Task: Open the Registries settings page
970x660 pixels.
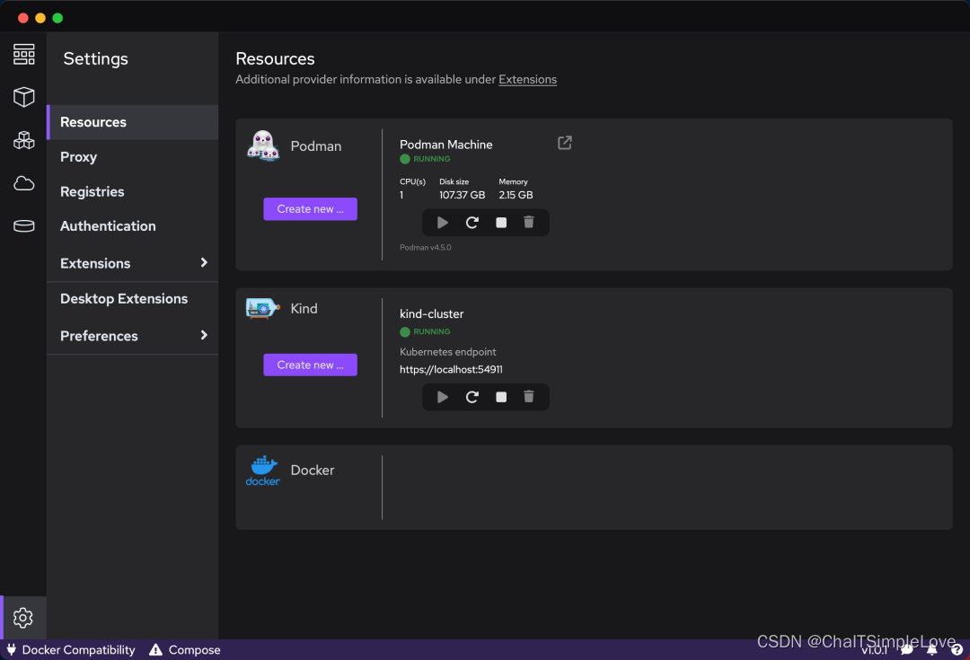Action: pyautogui.click(x=132, y=191)
